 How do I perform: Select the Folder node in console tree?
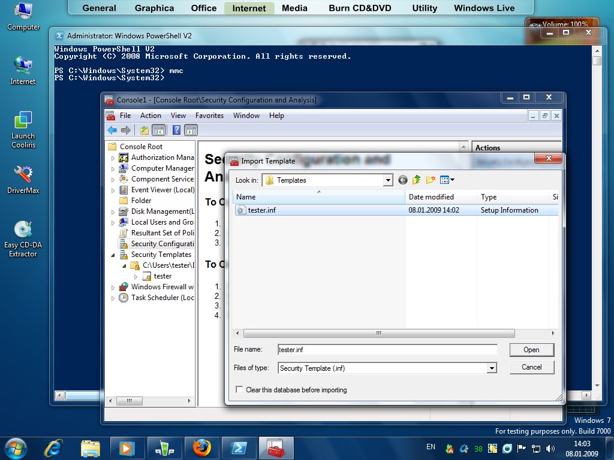[136, 200]
